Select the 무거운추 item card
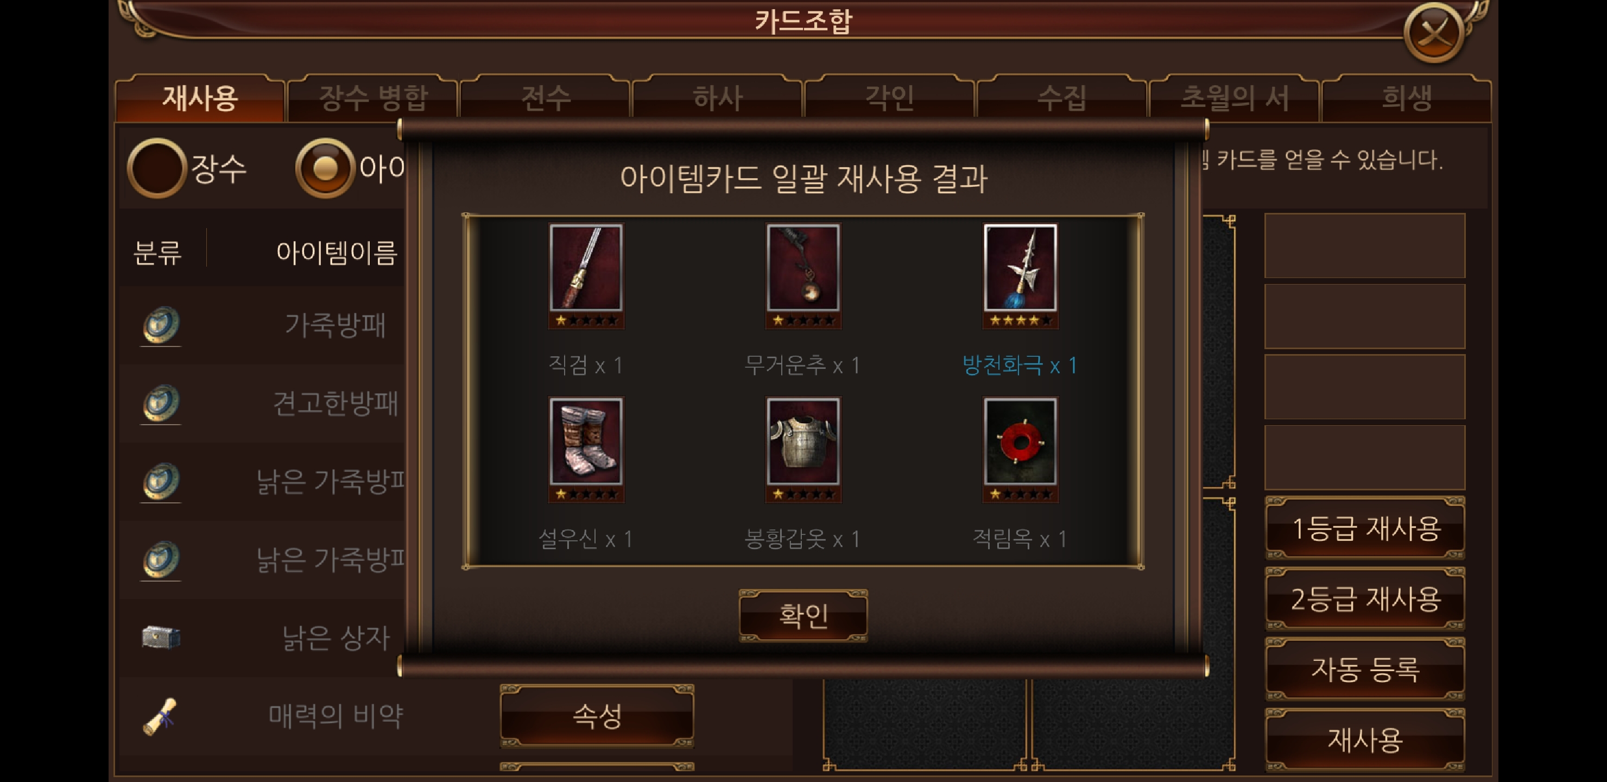This screenshot has width=1607, height=782. (x=803, y=275)
